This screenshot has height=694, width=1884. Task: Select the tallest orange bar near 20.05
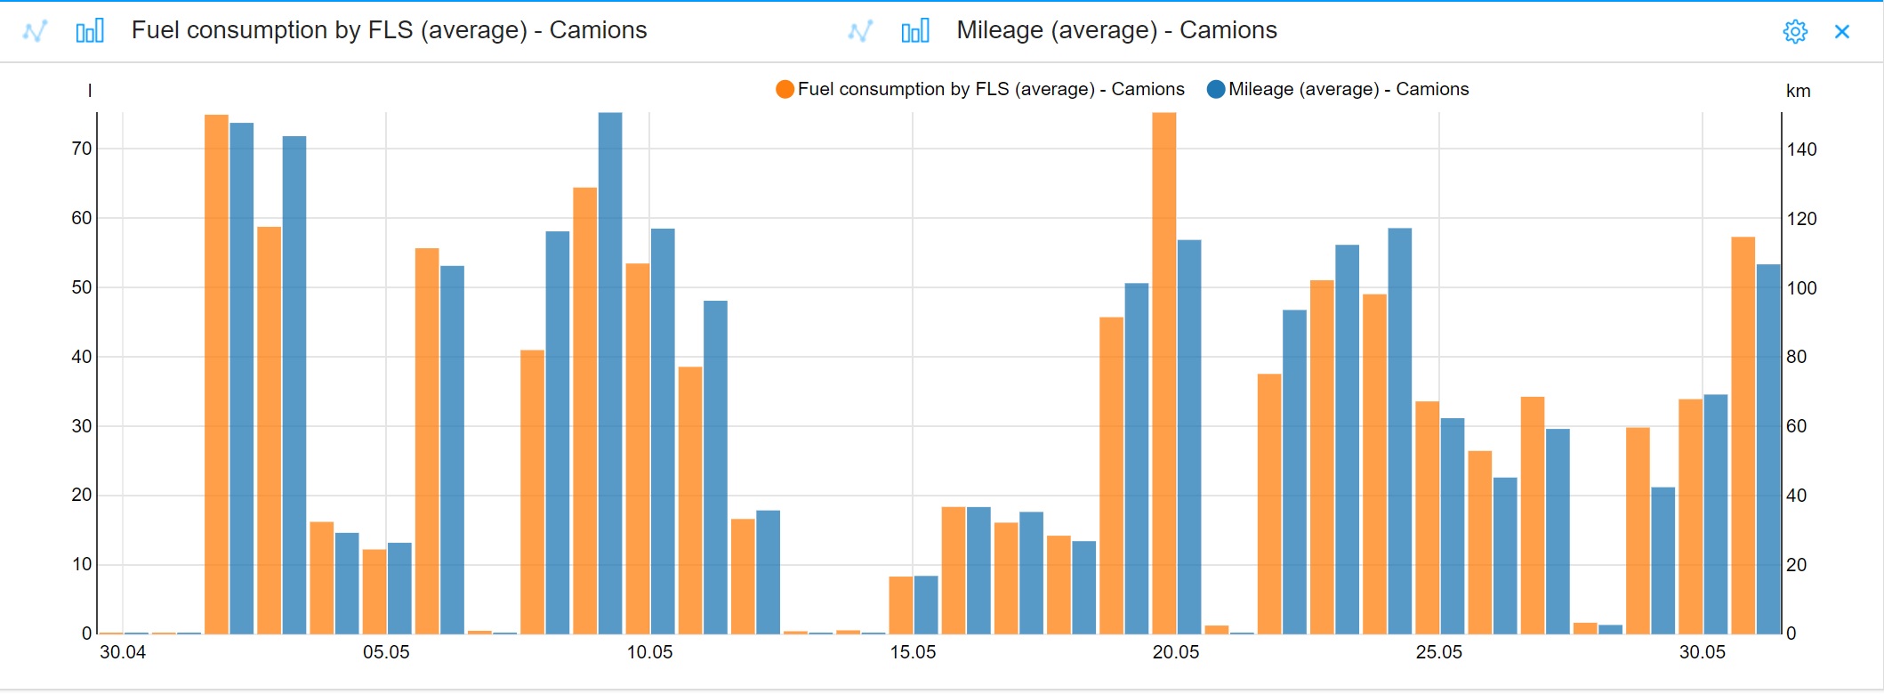tap(1163, 374)
